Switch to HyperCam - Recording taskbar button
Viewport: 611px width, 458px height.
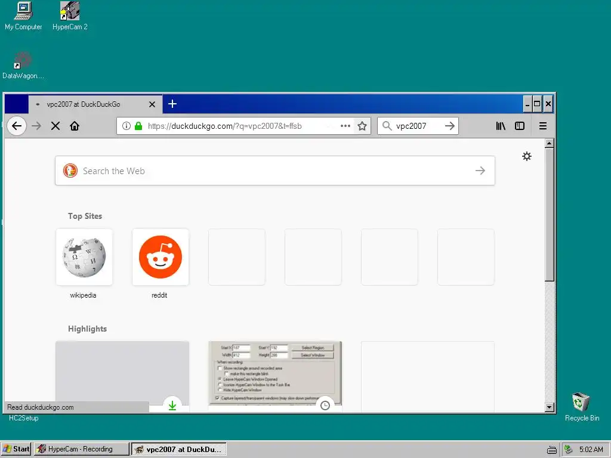pos(81,449)
